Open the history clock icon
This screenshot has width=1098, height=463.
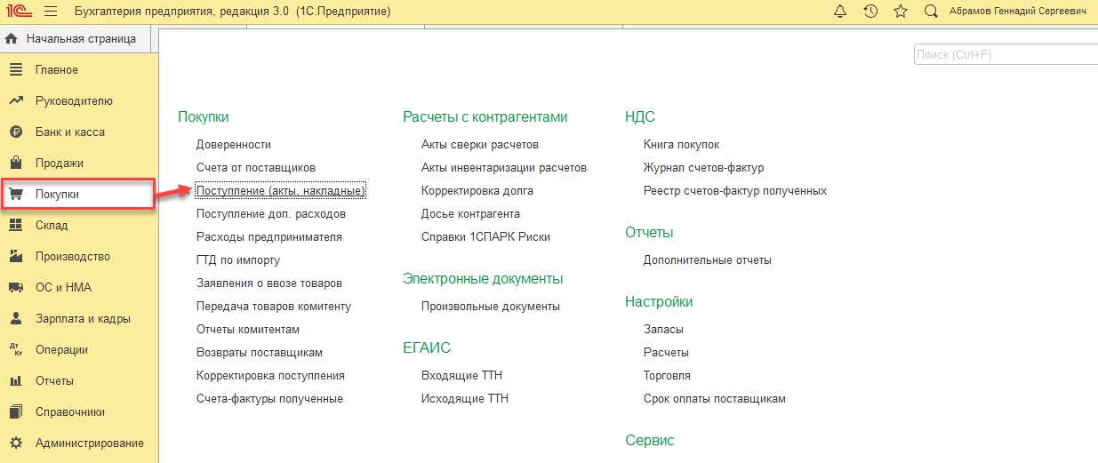click(x=870, y=12)
